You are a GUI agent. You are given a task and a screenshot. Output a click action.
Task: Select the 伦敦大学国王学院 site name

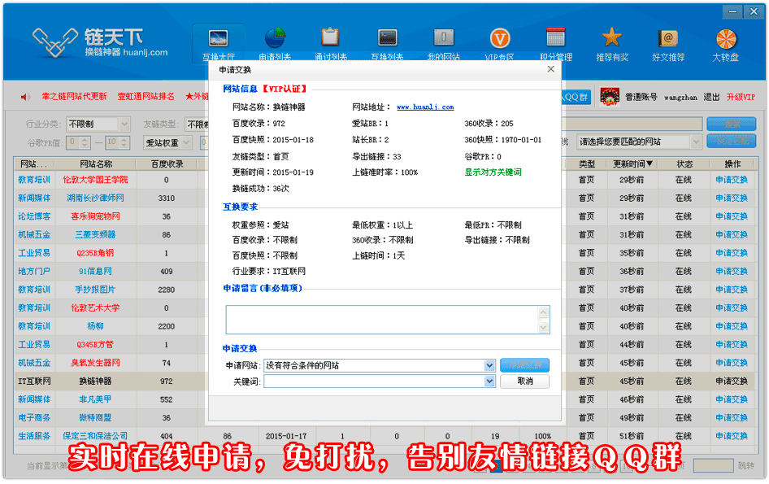tap(95, 180)
